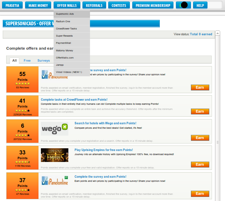
Task: Go to the REFERRALS page
Action: coord(94,5)
